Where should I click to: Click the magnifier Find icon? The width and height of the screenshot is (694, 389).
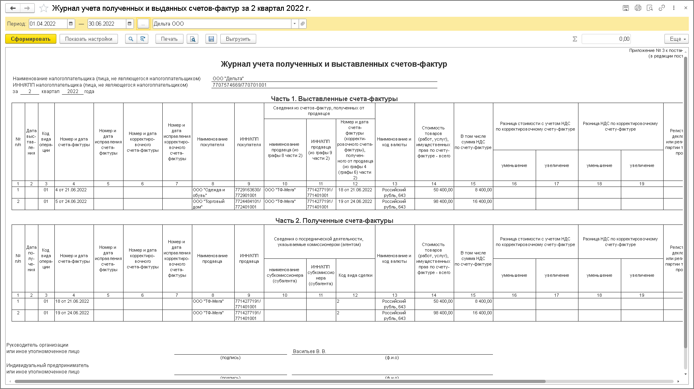coord(131,39)
